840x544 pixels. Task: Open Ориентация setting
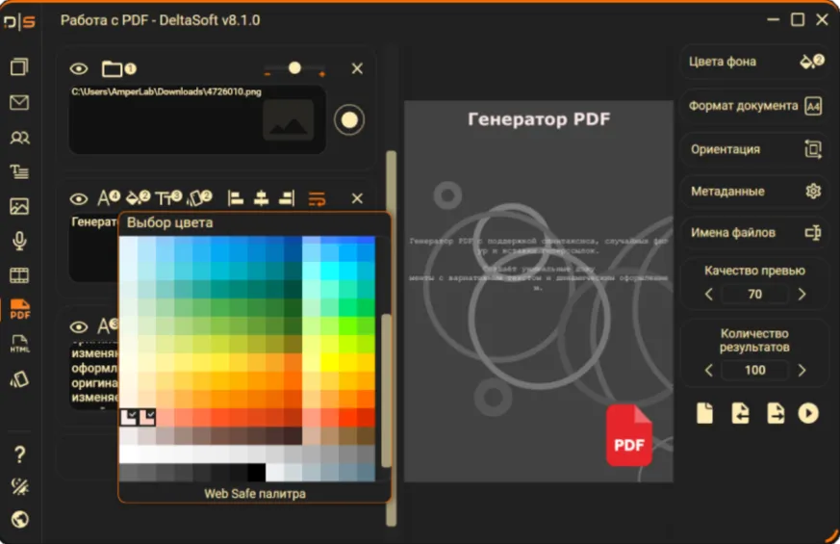[754, 149]
